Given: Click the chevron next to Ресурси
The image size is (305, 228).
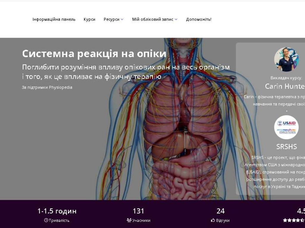Looking at the screenshot, I should (x=122, y=19).
